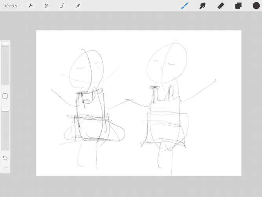The width and height of the screenshot is (262, 197).
Task: Select the blue Brush tool
Action: pyautogui.click(x=185, y=6)
